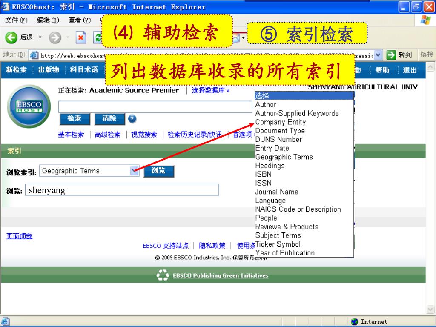
Task: Click the Windows flag logo icon
Action: (x=425, y=20)
